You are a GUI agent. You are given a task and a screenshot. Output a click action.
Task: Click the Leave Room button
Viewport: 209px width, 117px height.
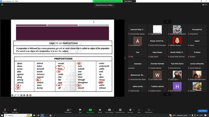202,111
